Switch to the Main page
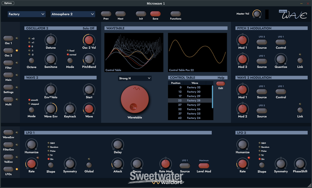The height and width of the screenshot is (188, 312). 8,75
